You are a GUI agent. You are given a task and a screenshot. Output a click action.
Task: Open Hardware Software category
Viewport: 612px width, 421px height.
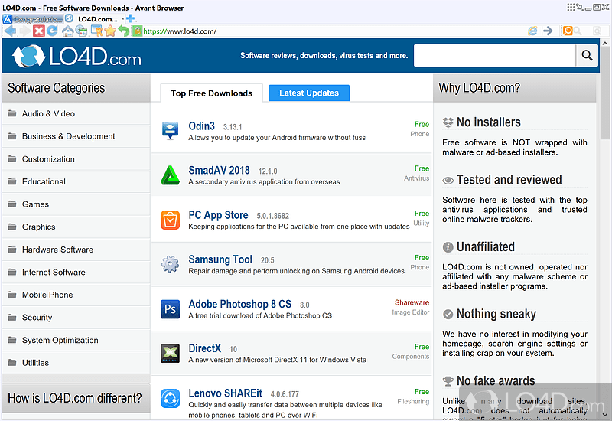pos(76,250)
